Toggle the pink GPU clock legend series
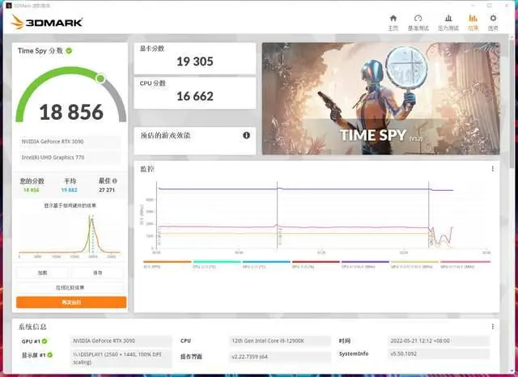Viewport: 518px width, 377px height. [x=465, y=264]
